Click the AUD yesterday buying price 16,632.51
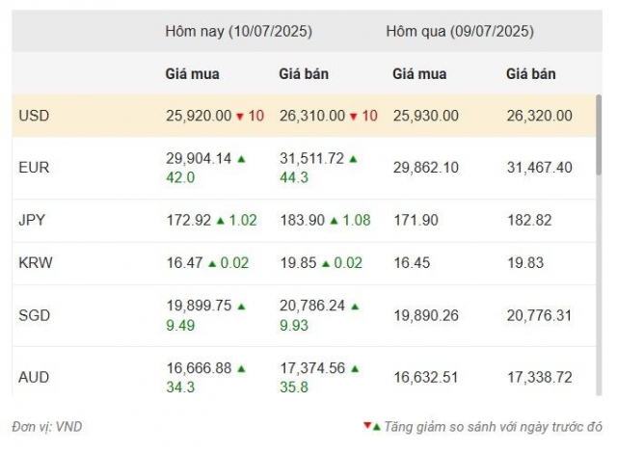The image size is (617, 455). 426,378
